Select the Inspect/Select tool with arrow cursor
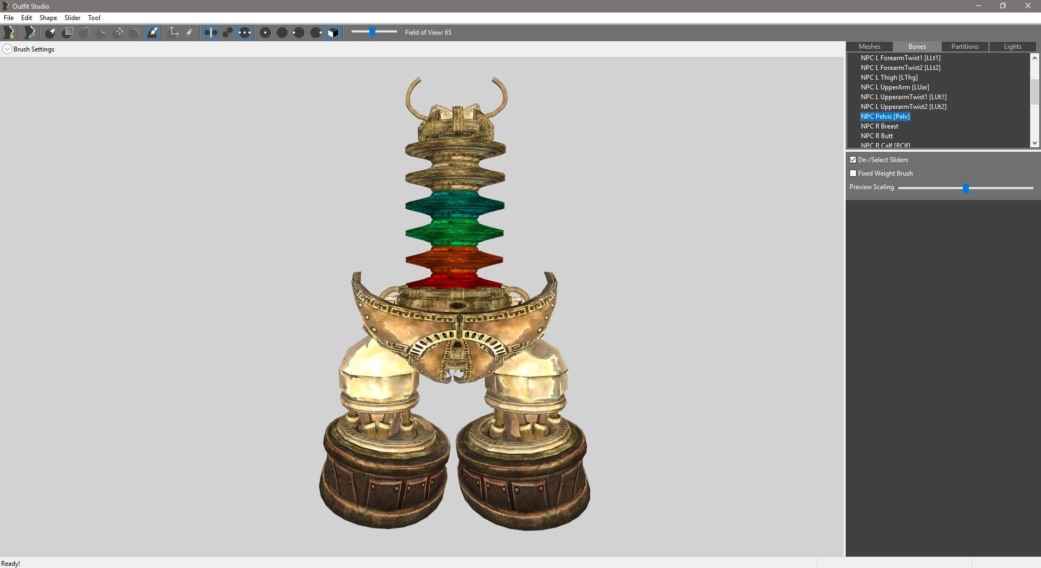The height and width of the screenshot is (568, 1041). coord(50,33)
